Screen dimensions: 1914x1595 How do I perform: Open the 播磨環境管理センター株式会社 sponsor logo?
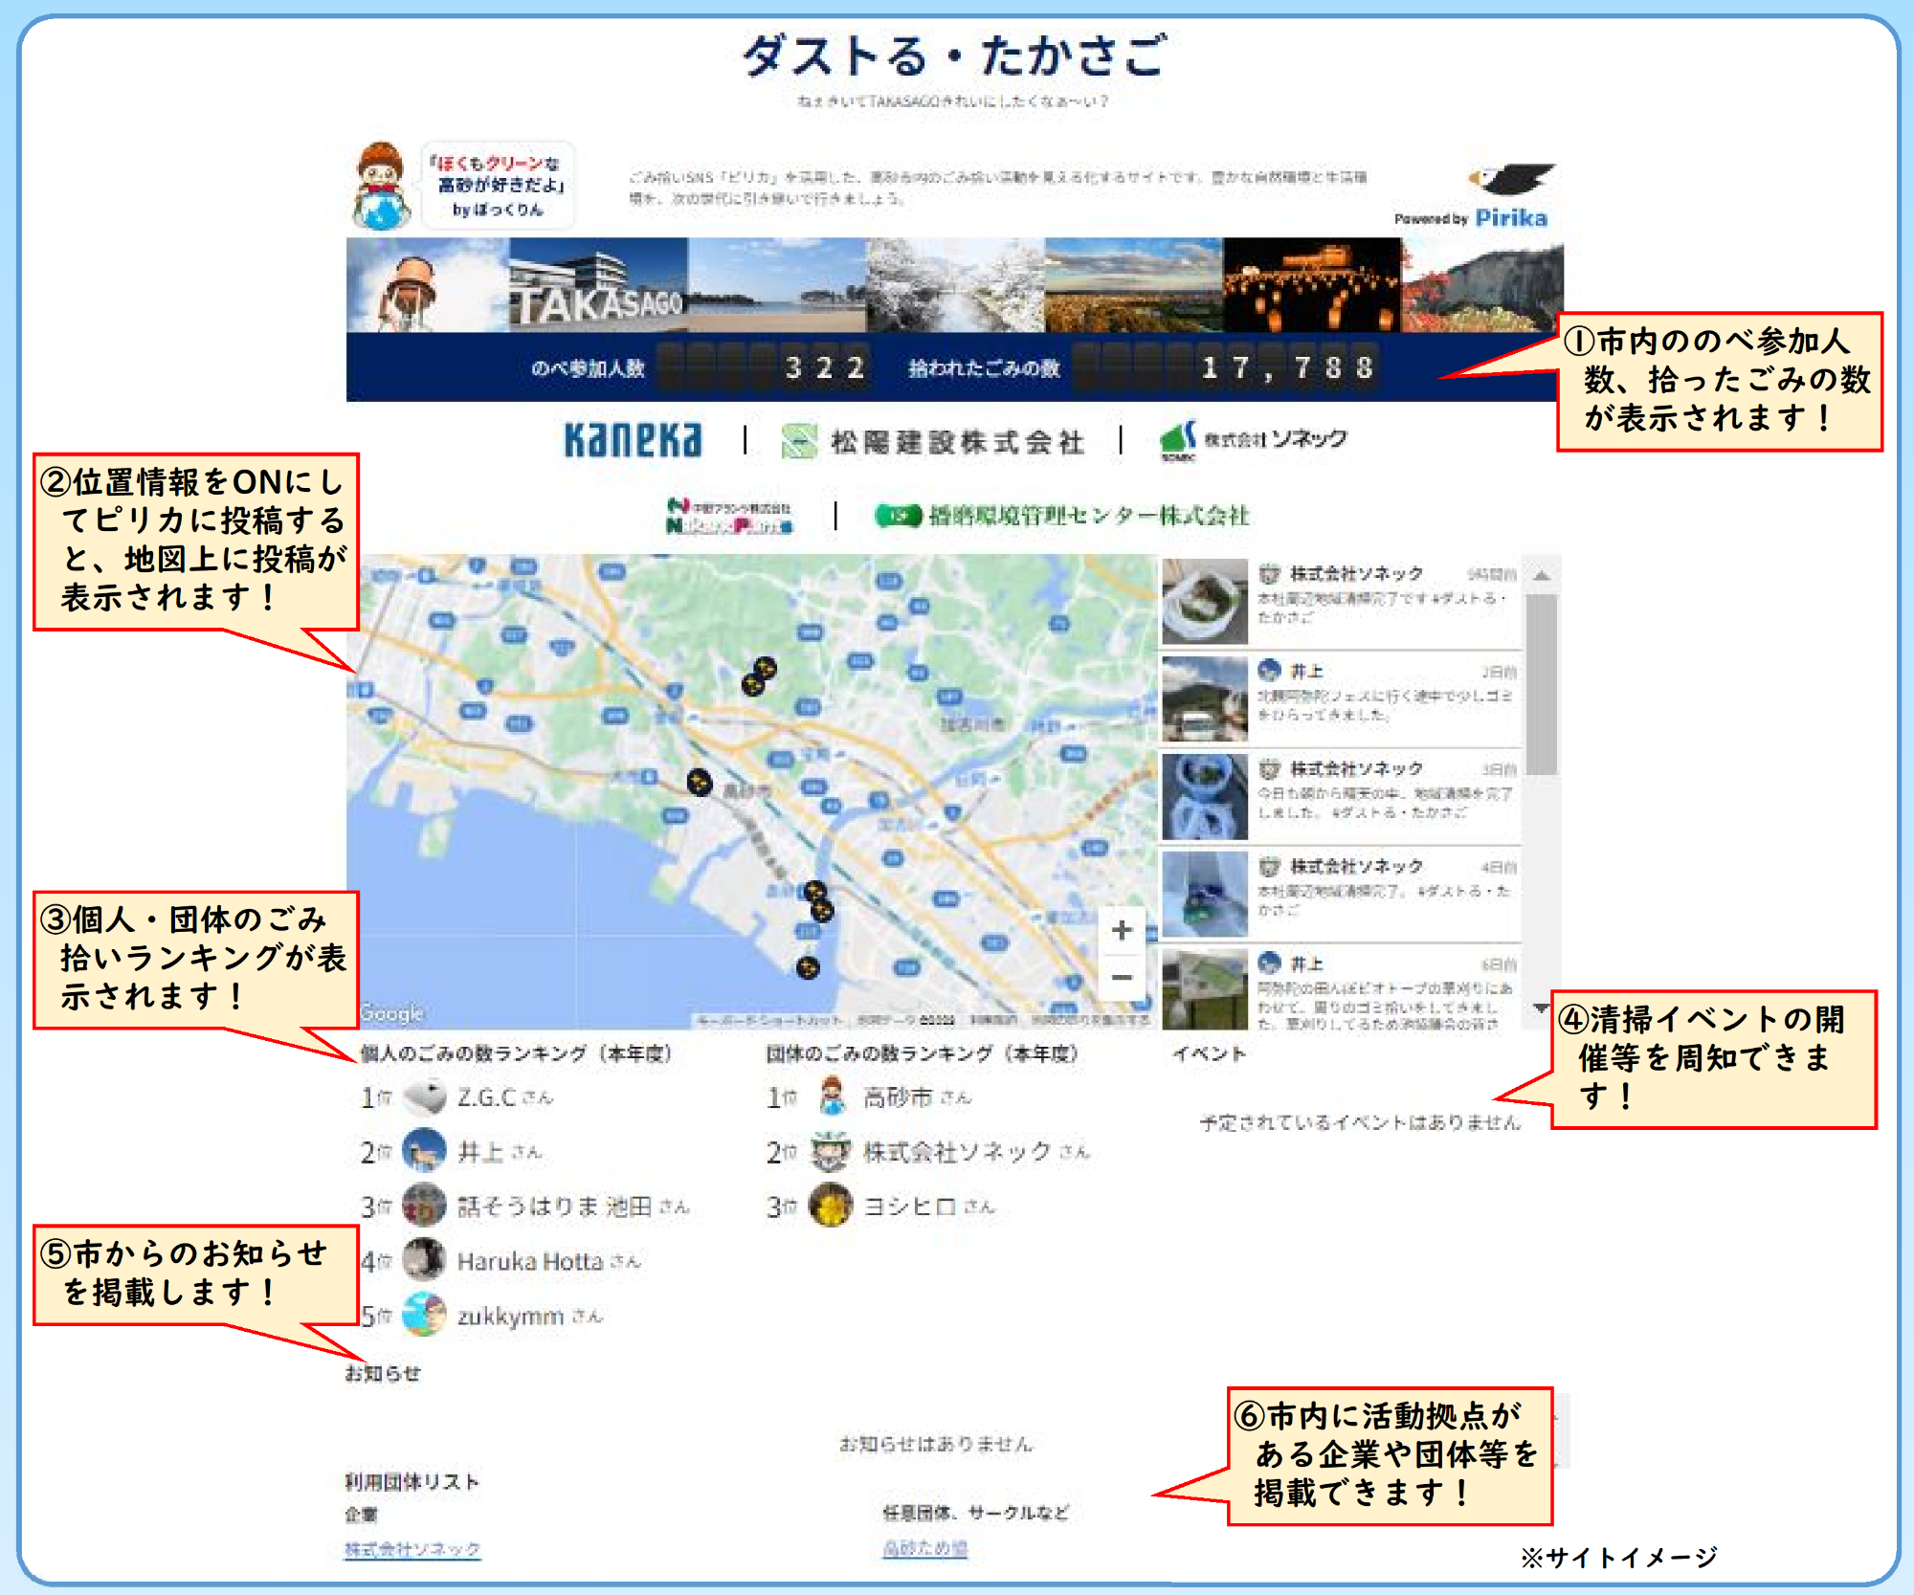[1062, 516]
